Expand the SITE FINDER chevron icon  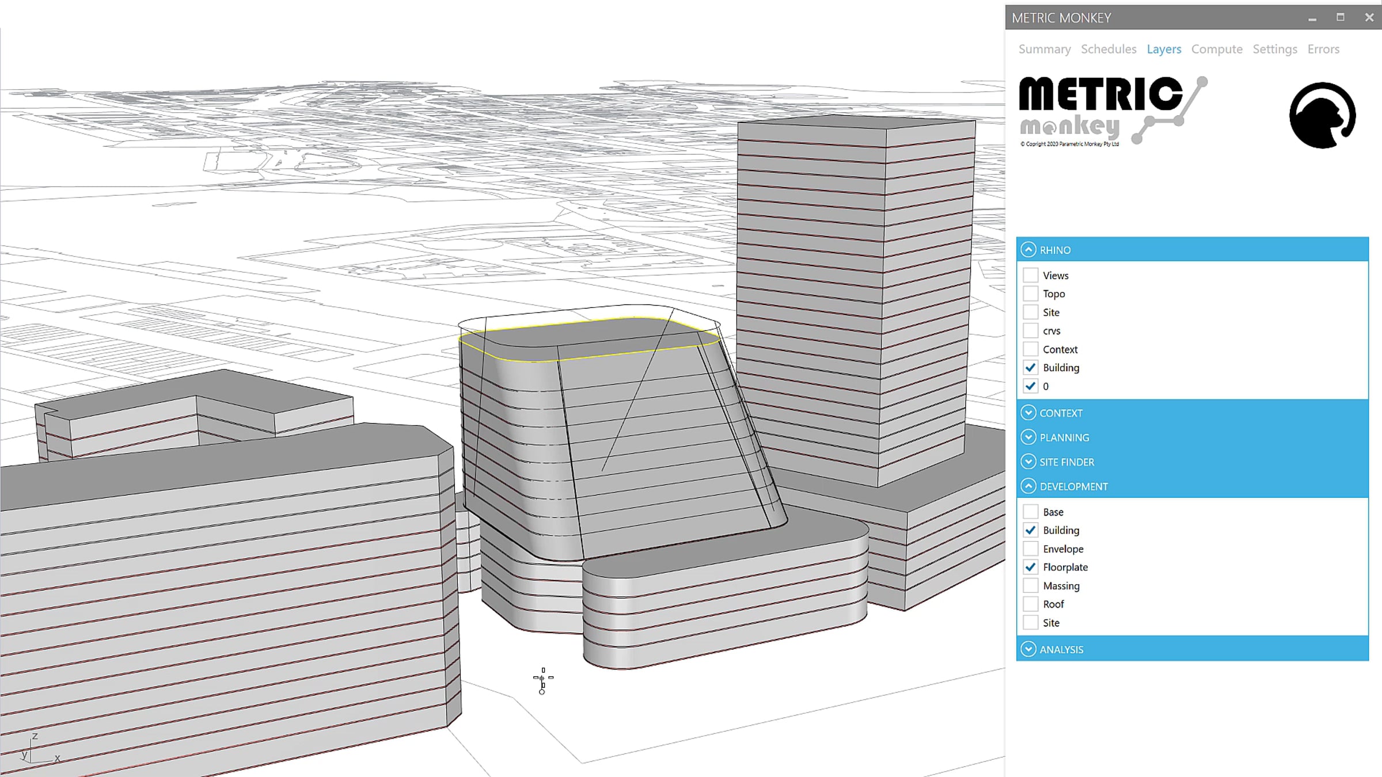1028,462
